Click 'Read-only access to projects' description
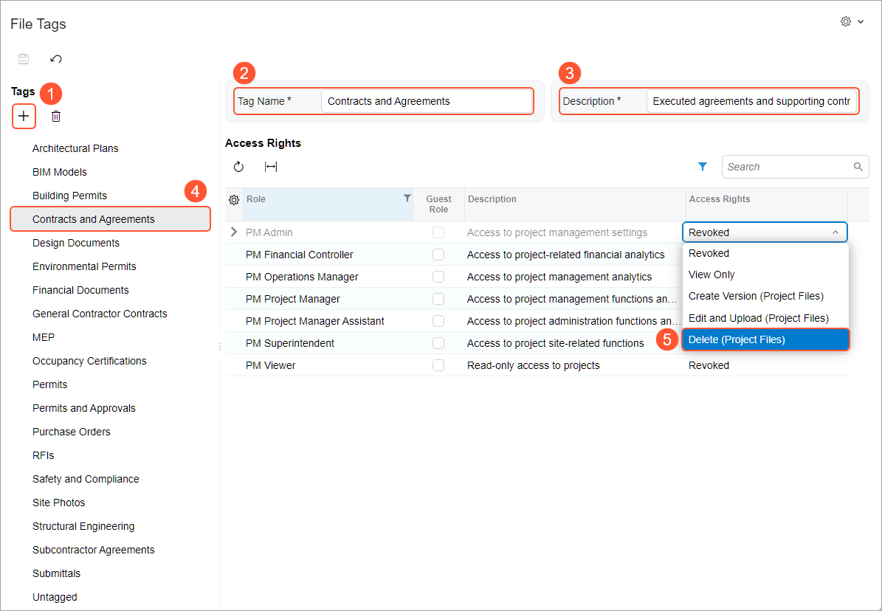 coord(533,366)
